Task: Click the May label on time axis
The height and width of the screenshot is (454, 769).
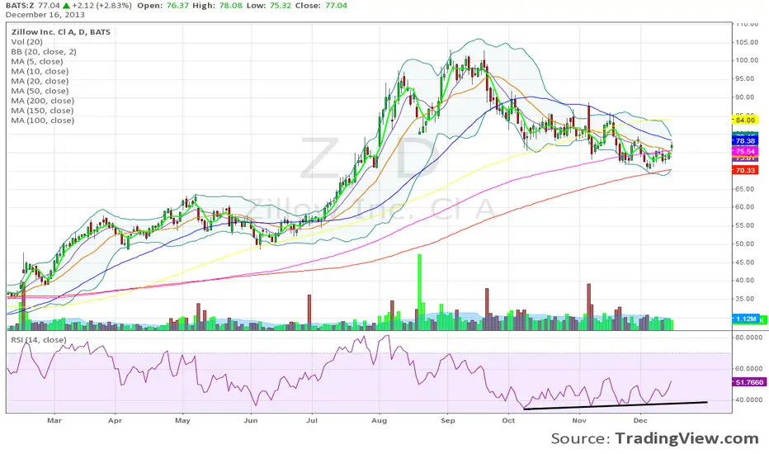Action: [x=182, y=421]
